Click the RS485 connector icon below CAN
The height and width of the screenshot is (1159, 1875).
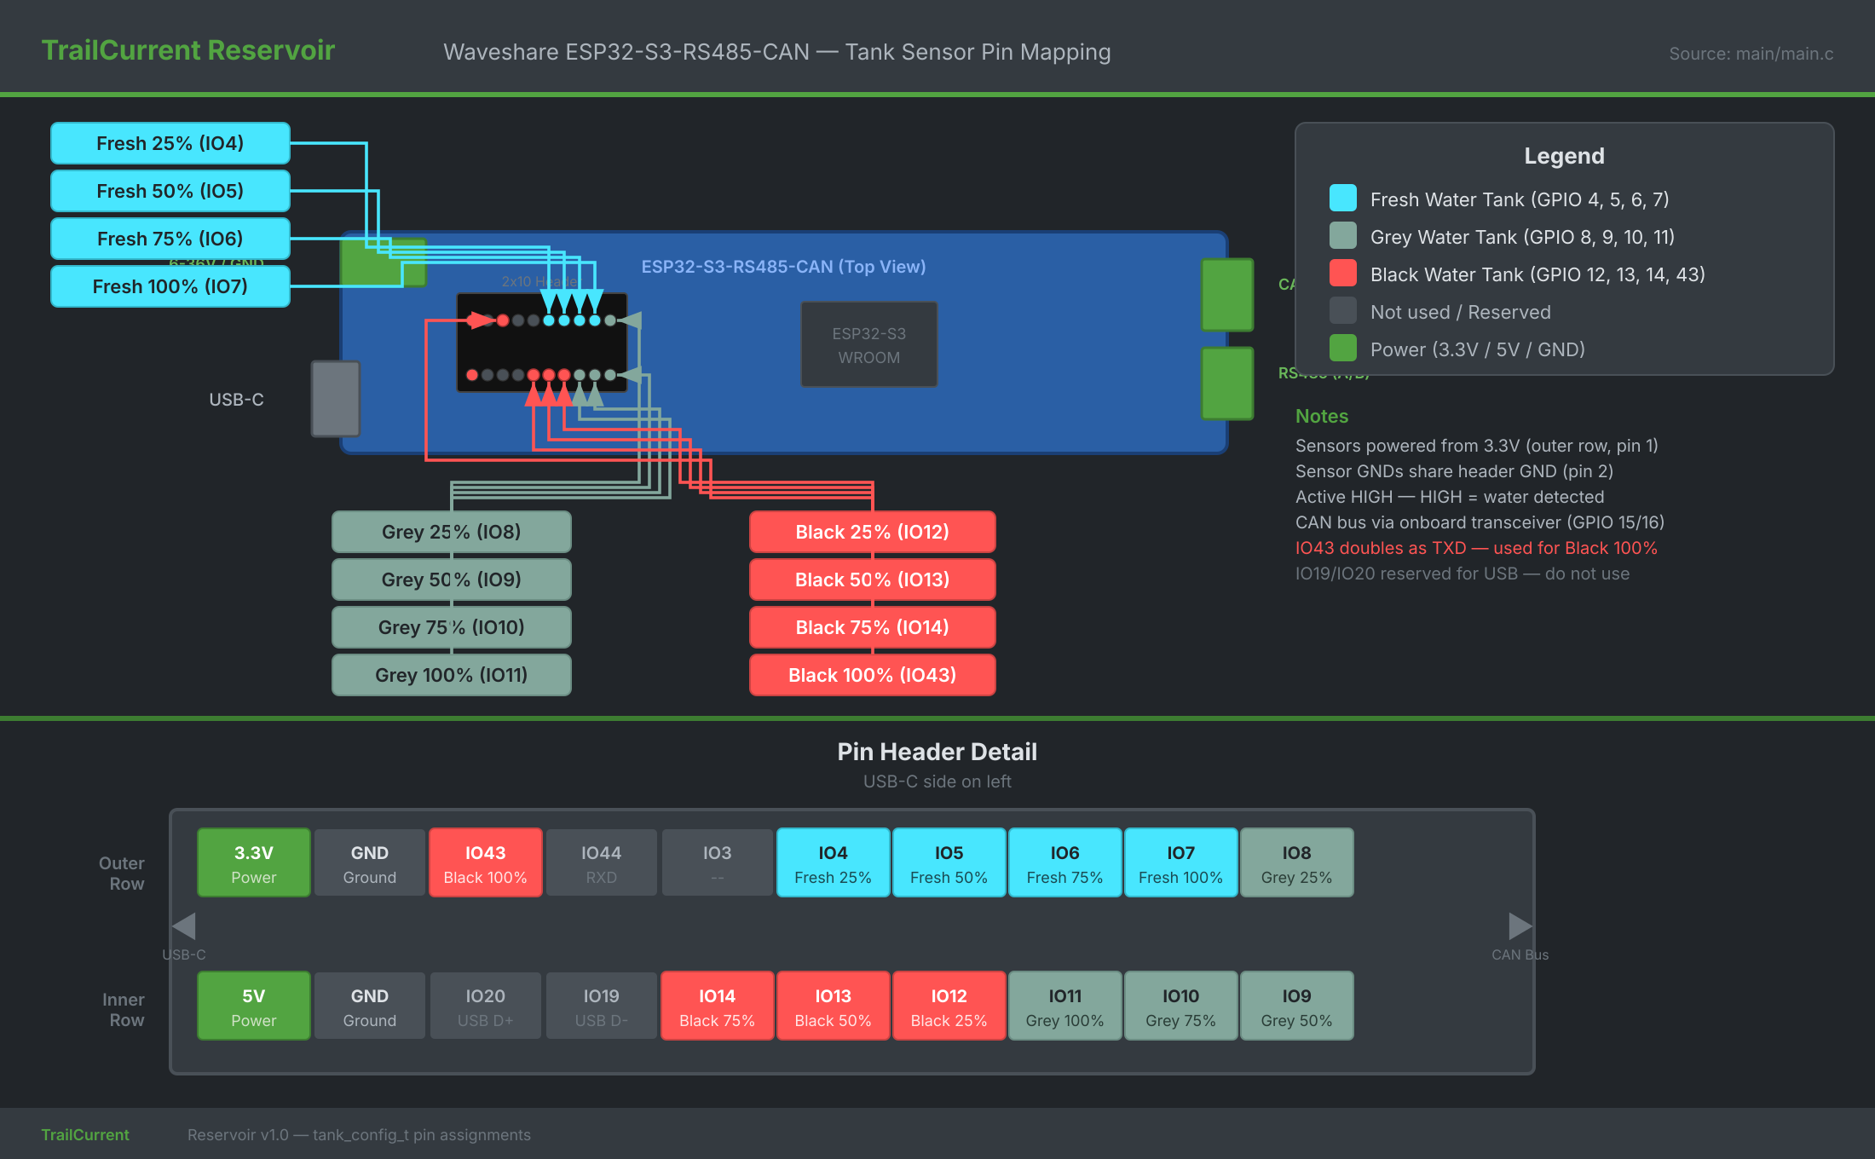click(1227, 384)
